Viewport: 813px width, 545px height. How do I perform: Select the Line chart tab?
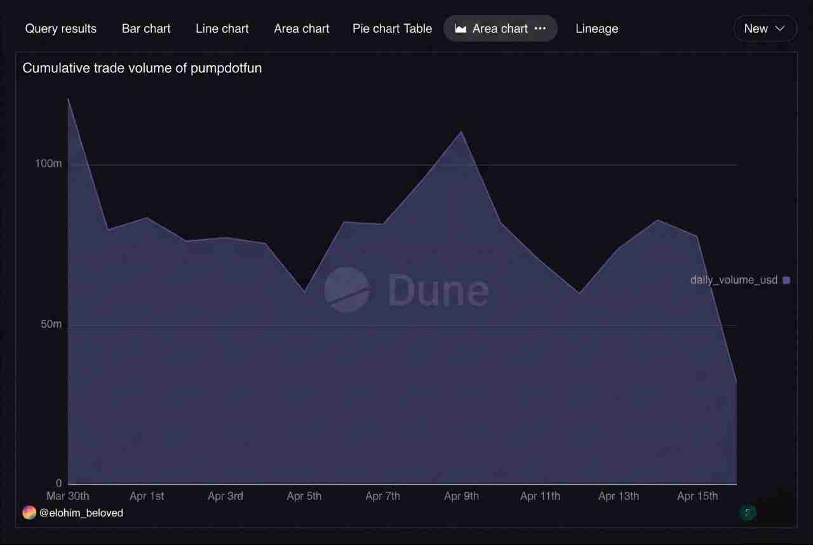click(x=222, y=29)
